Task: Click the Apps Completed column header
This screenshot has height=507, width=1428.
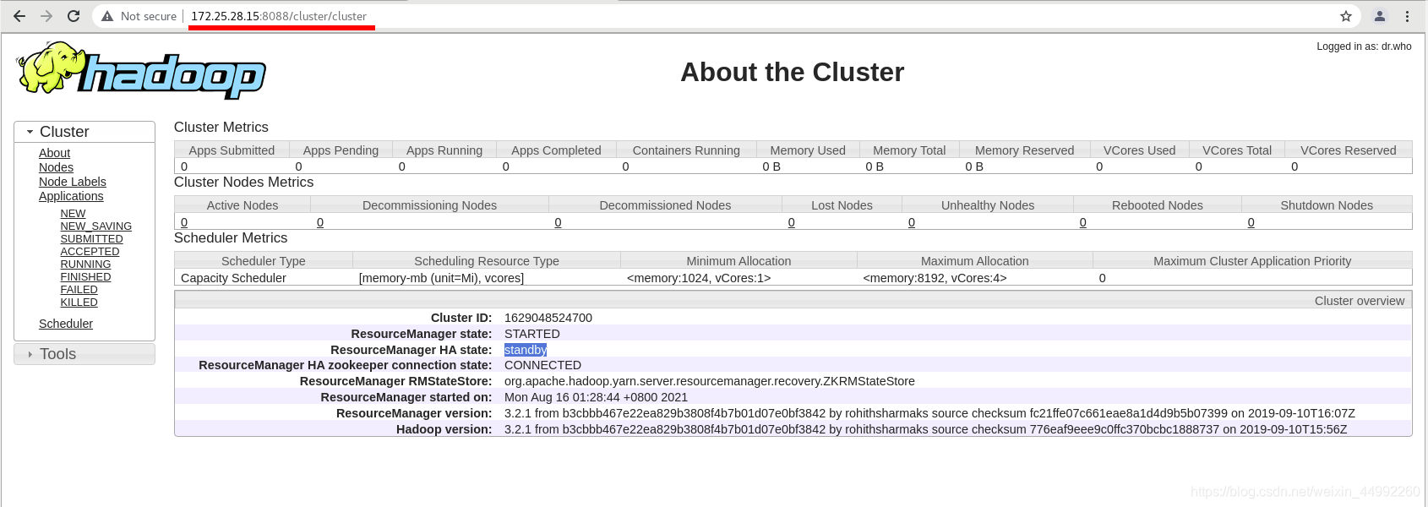Action: click(556, 150)
